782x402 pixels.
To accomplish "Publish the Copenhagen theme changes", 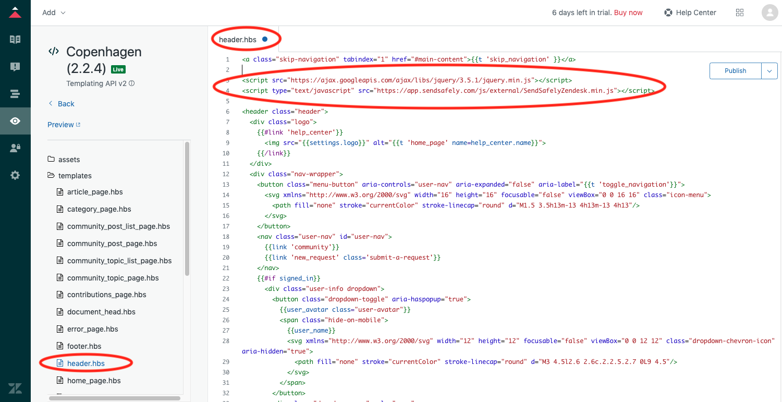I will pyautogui.click(x=735, y=70).
